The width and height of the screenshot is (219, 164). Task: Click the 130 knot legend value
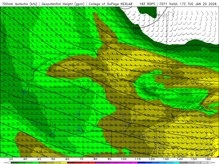click(x=166, y=159)
